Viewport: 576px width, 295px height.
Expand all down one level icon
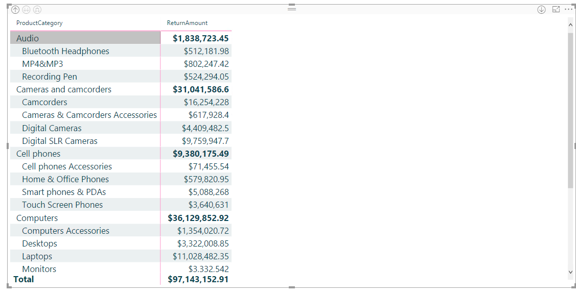pos(37,10)
